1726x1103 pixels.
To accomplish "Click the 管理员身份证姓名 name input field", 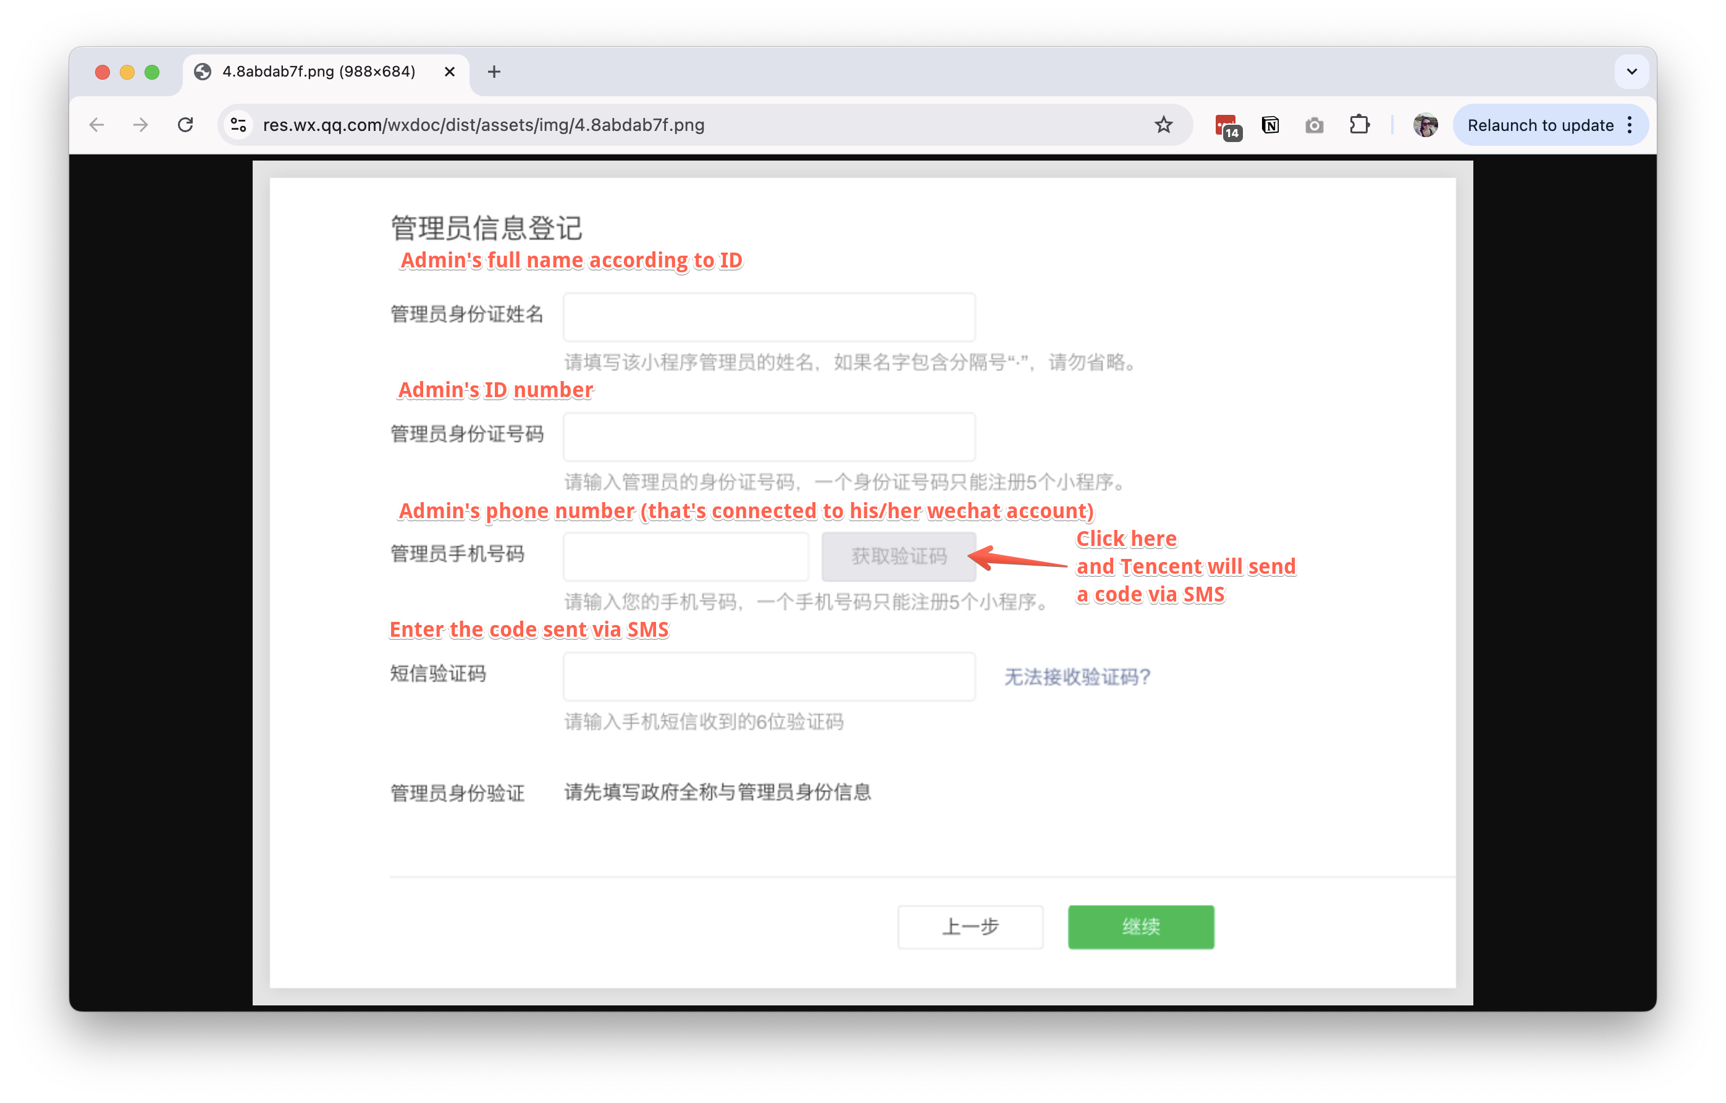I will [769, 317].
